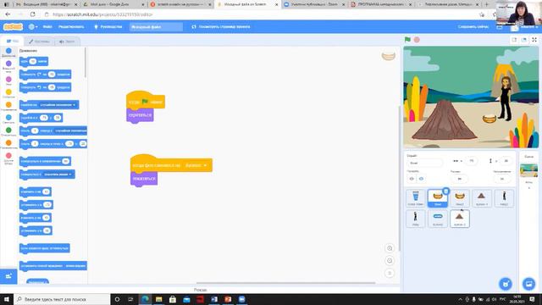Select the person sprite in bottom row
The height and width of the screenshot is (305, 542).
(416, 219)
